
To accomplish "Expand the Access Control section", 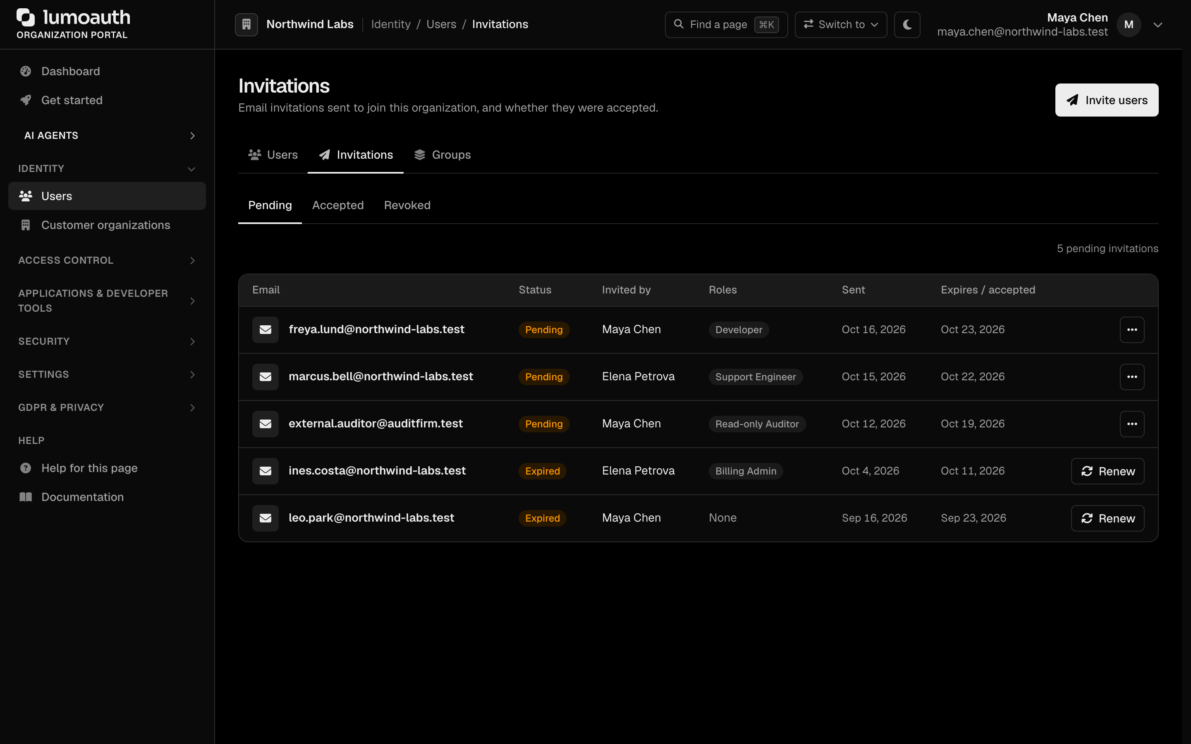I will coord(107,260).
